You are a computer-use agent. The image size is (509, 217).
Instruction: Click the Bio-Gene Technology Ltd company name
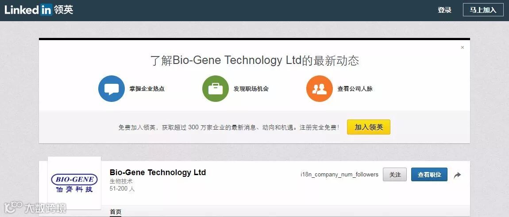pos(158,172)
